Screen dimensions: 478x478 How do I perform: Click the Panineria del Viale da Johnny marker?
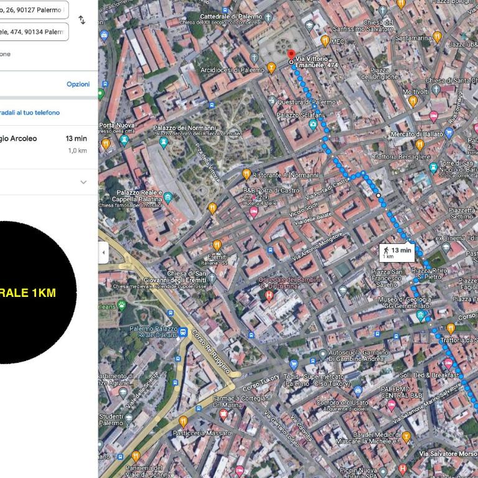(x=136, y=457)
